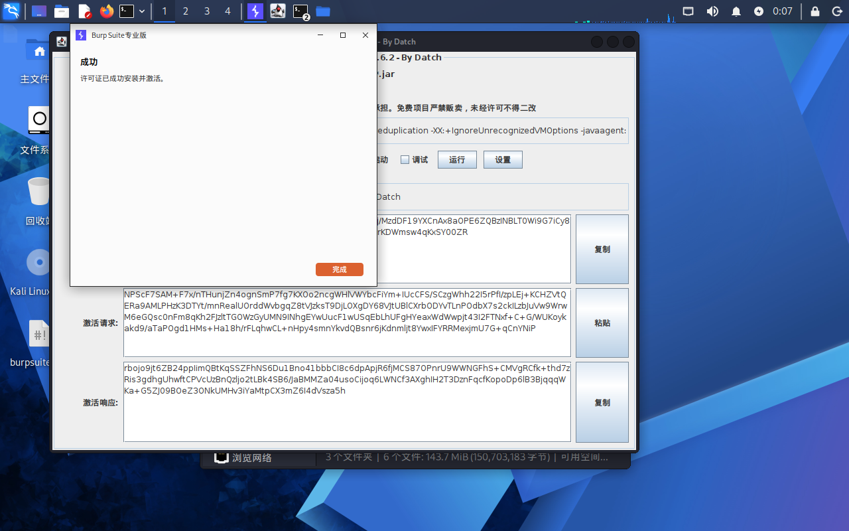
Task: Open 设置 in the loader window
Action: 503,160
